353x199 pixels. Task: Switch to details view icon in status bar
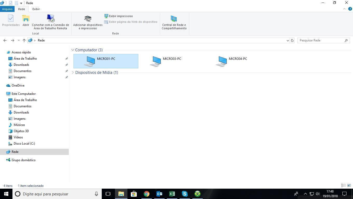pos(343,186)
